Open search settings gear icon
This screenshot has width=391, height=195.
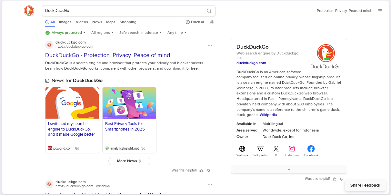click(212, 22)
